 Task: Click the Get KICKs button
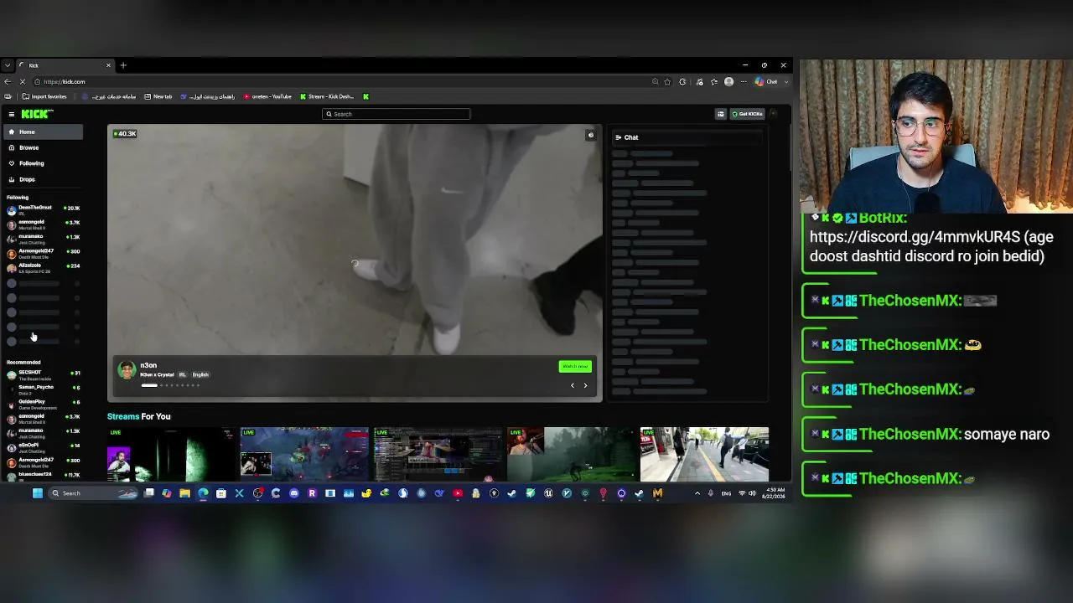[x=747, y=114]
